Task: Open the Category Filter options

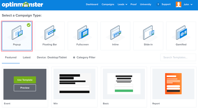Action: [x=84, y=57]
